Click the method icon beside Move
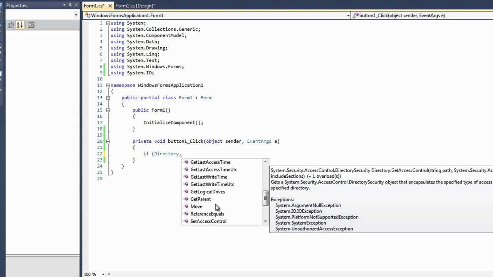This screenshot has width=493, height=277. click(x=186, y=206)
